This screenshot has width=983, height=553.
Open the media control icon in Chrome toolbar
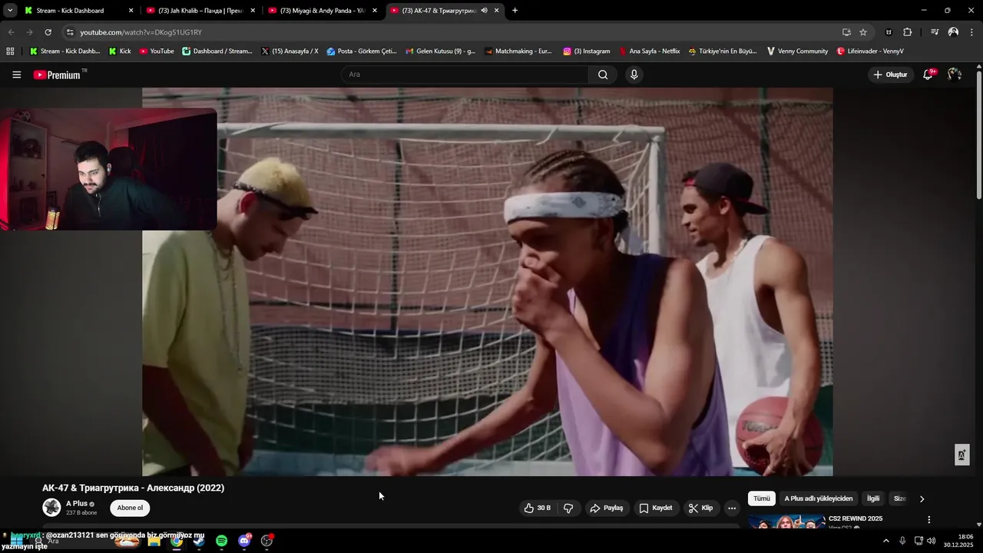935,32
